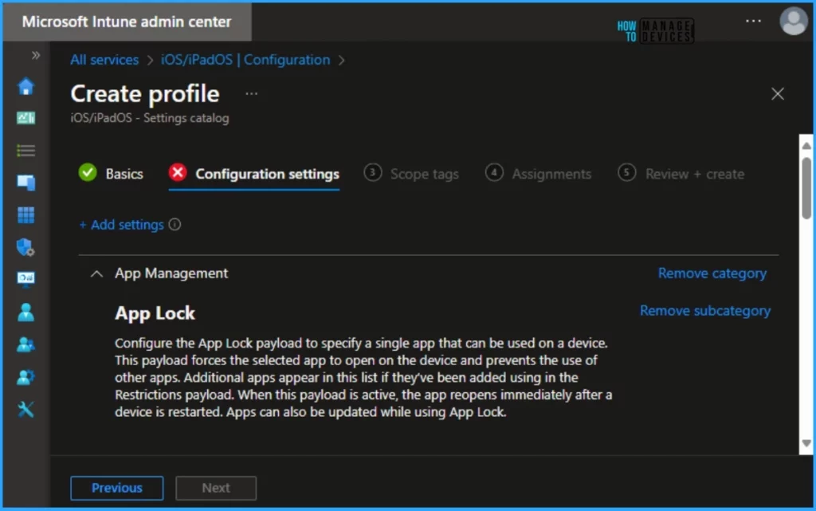This screenshot has height=511, width=816.
Task: Click the Next button
Action: 216,488
